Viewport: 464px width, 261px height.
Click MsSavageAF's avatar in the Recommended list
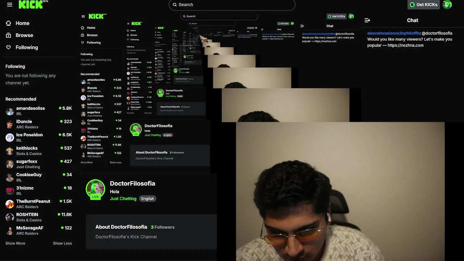pyautogui.click(x=10, y=231)
